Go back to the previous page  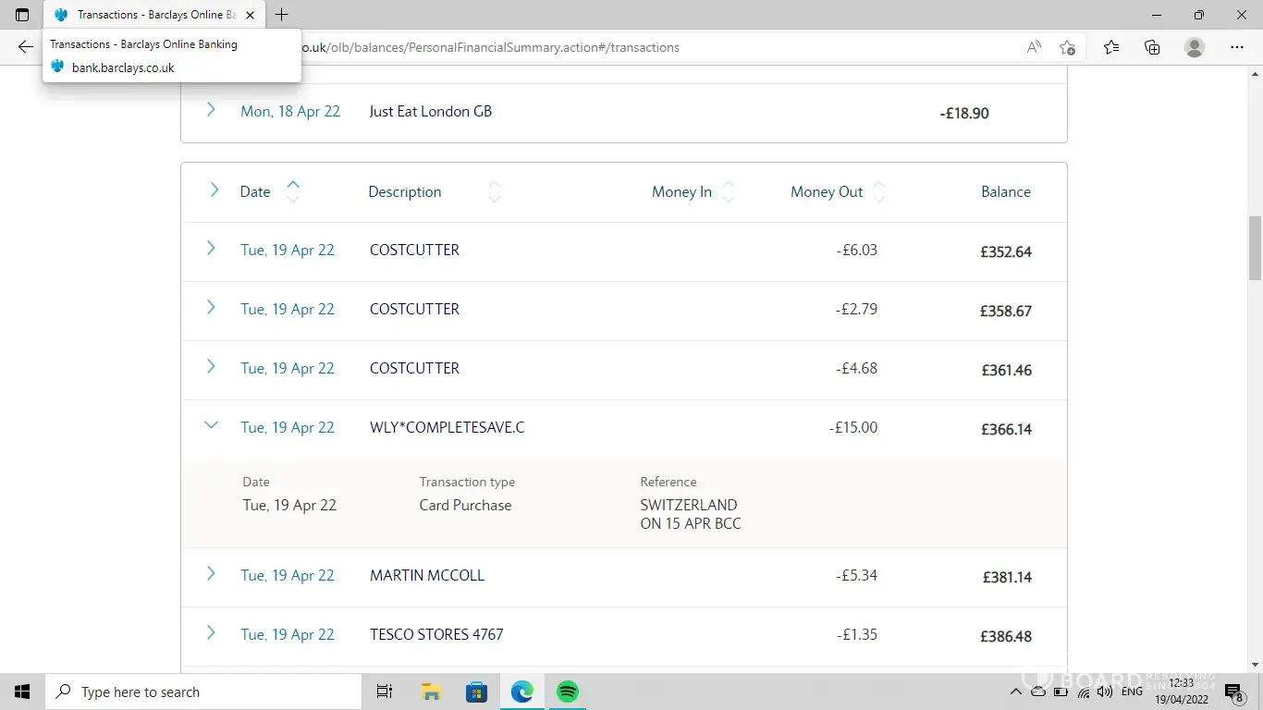(25, 47)
